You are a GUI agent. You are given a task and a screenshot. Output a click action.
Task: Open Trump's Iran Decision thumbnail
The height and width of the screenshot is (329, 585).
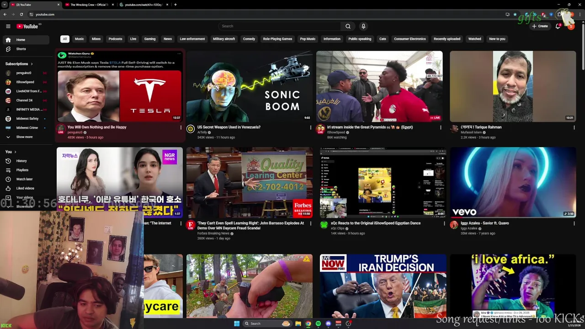383,286
